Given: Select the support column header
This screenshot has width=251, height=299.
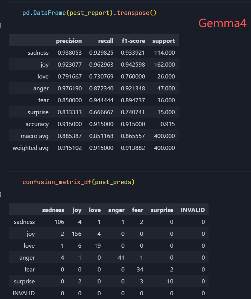Looking at the screenshot, I should [163, 41].
